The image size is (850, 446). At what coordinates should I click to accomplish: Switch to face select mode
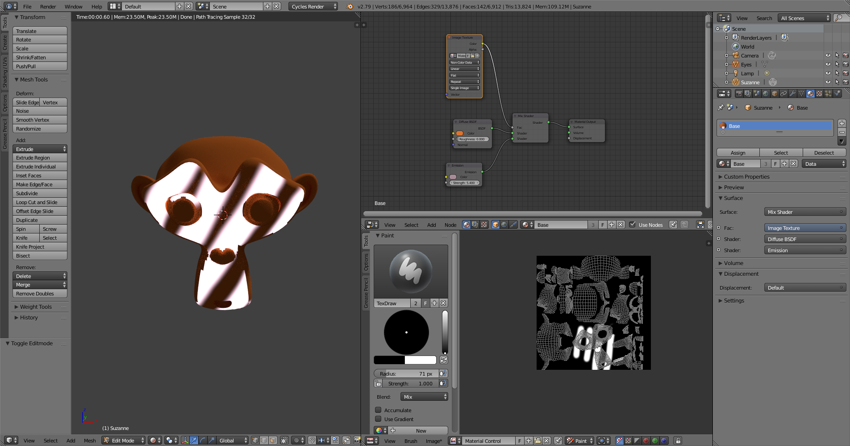(273, 440)
